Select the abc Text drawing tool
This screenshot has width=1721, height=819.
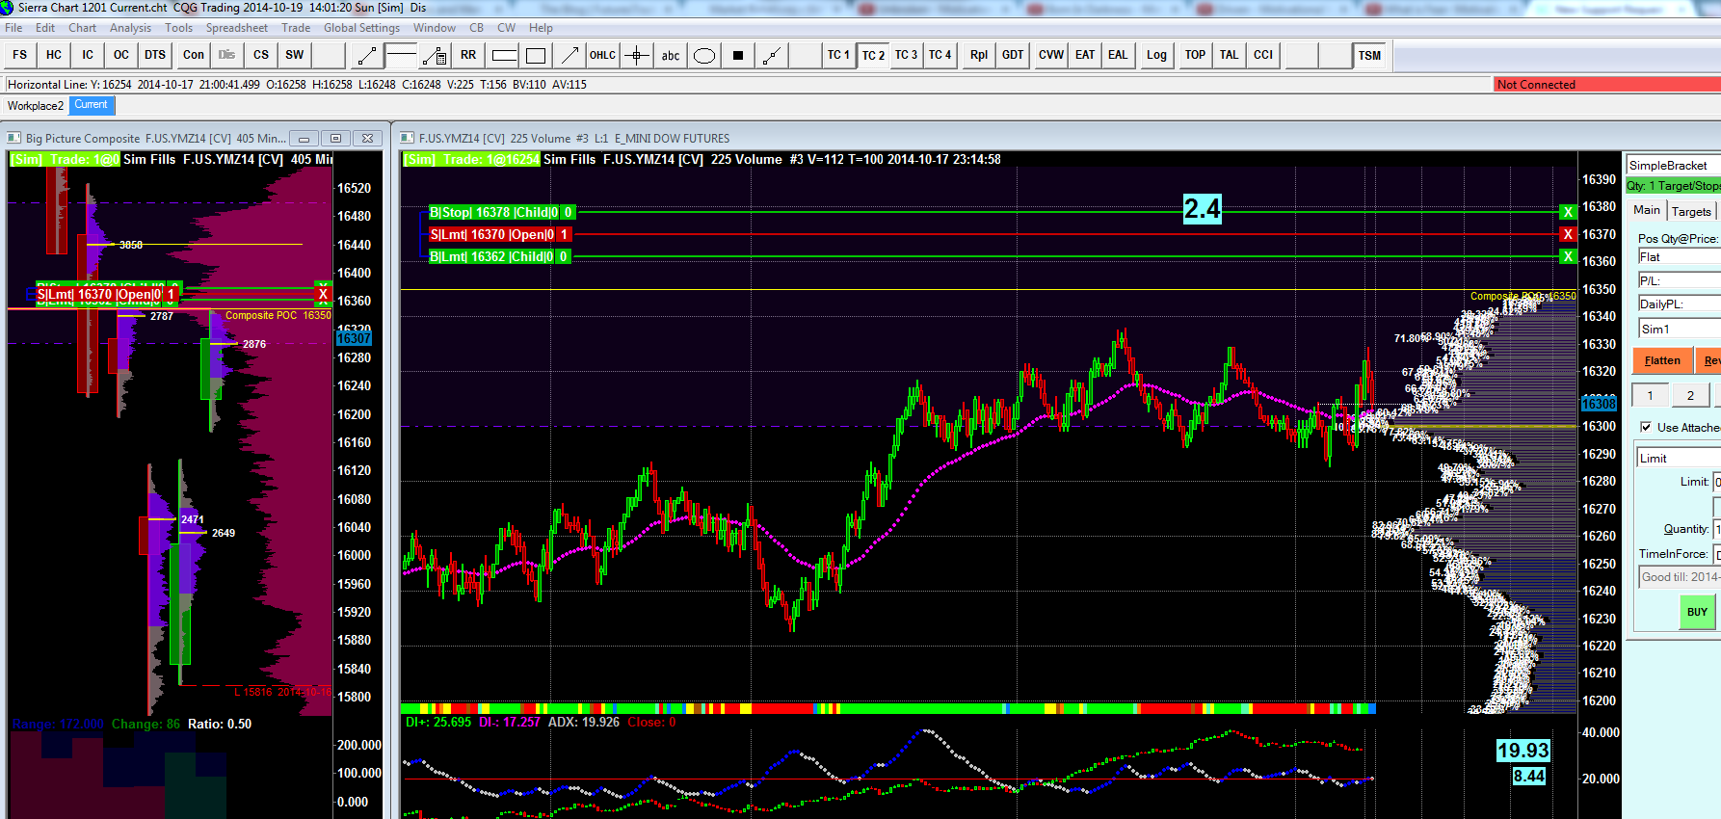coord(671,55)
